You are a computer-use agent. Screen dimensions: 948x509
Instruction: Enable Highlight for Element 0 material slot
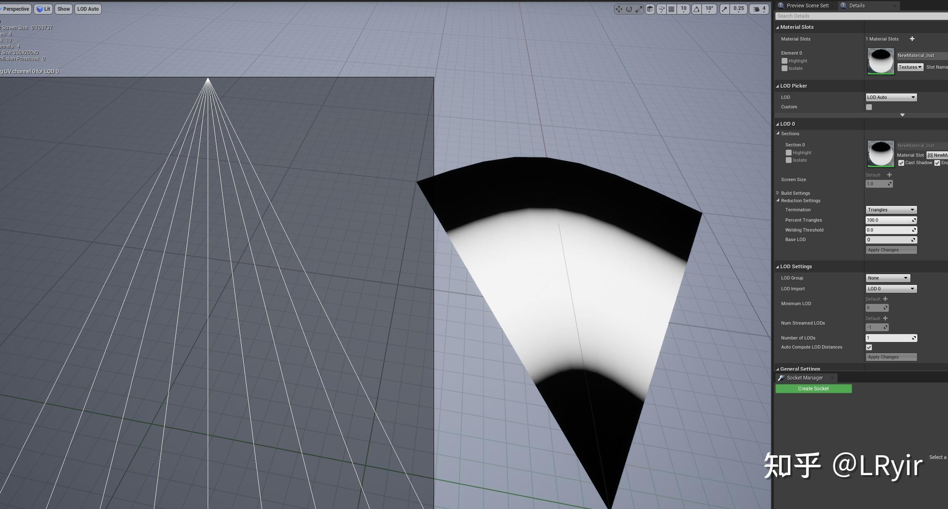click(785, 61)
